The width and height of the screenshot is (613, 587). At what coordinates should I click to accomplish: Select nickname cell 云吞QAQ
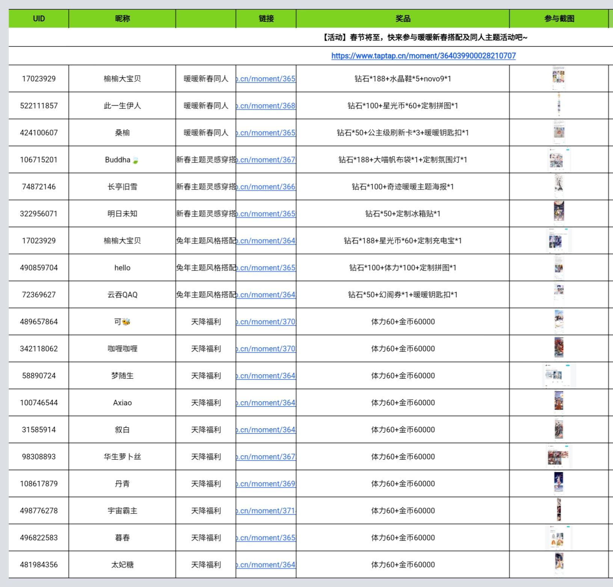pos(122,295)
